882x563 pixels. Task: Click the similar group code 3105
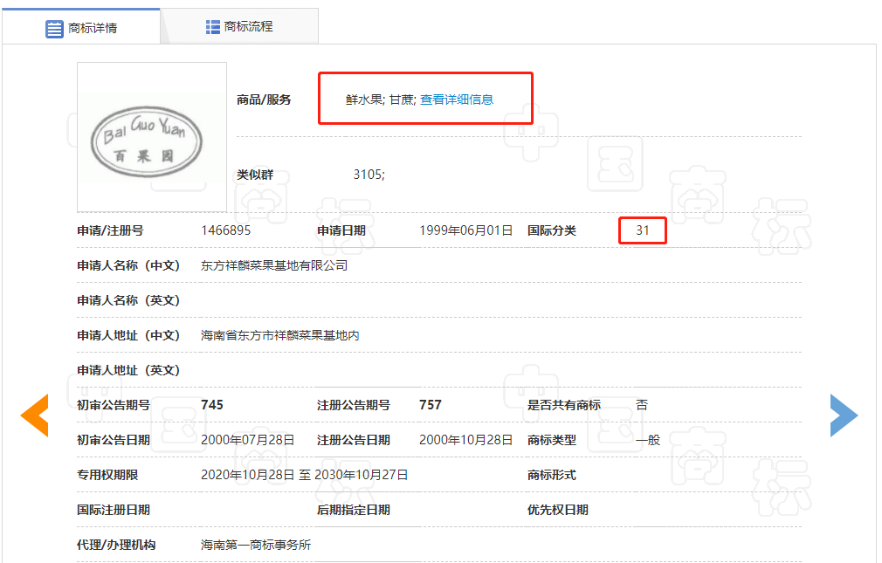click(369, 175)
